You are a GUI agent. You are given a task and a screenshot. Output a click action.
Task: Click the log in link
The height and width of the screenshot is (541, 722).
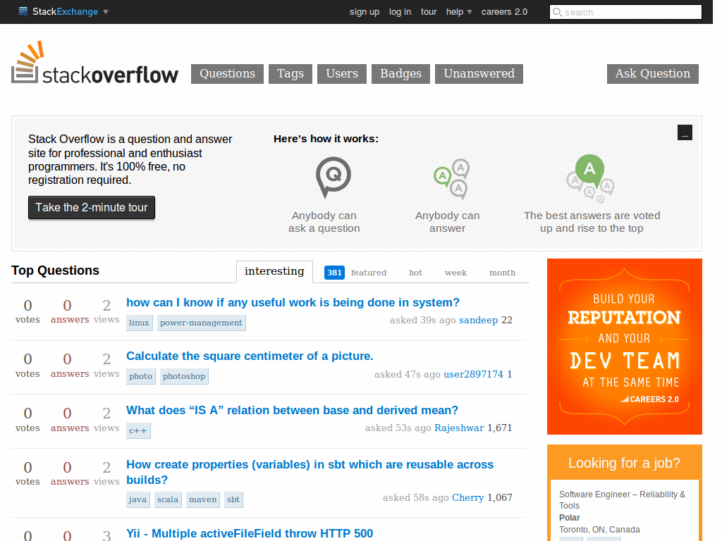pos(400,12)
